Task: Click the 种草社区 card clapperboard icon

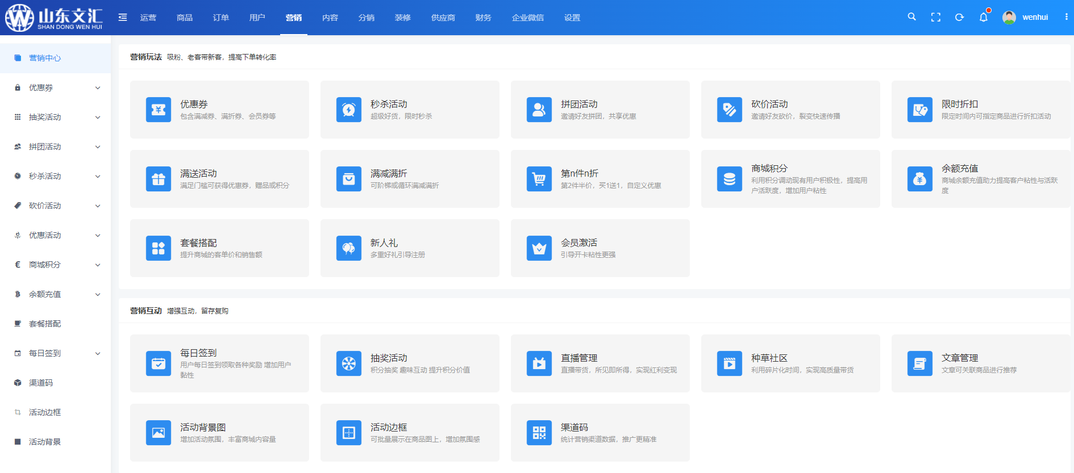Action: pyautogui.click(x=730, y=363)
